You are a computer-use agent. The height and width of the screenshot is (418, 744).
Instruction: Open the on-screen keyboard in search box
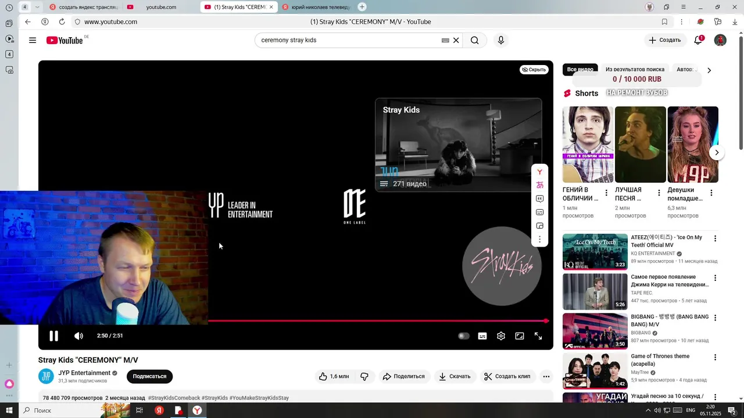[x=445, y=40]
